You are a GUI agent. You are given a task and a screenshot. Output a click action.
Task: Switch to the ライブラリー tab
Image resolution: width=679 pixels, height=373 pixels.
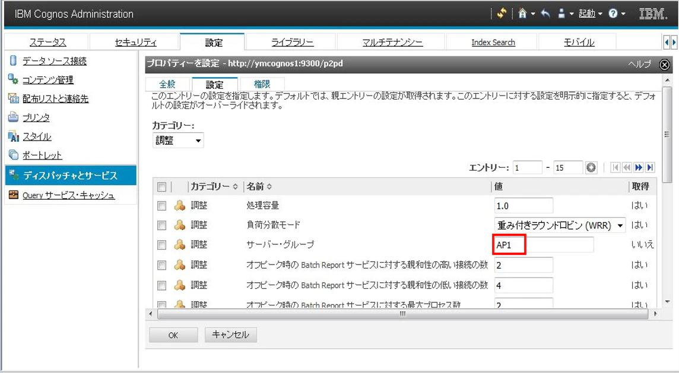tap(292, 42)
